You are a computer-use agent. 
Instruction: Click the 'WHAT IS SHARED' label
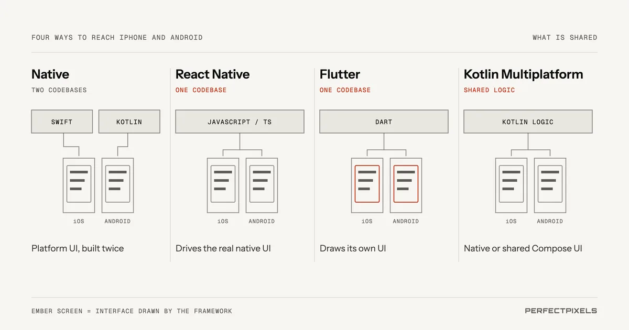point(565,38)
